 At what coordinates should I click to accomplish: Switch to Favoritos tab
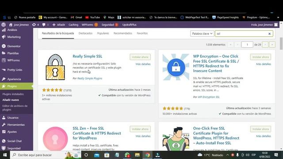pos(142,34)
